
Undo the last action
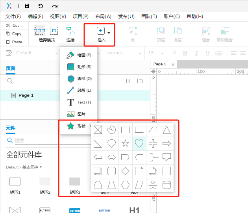click(41, 6)
